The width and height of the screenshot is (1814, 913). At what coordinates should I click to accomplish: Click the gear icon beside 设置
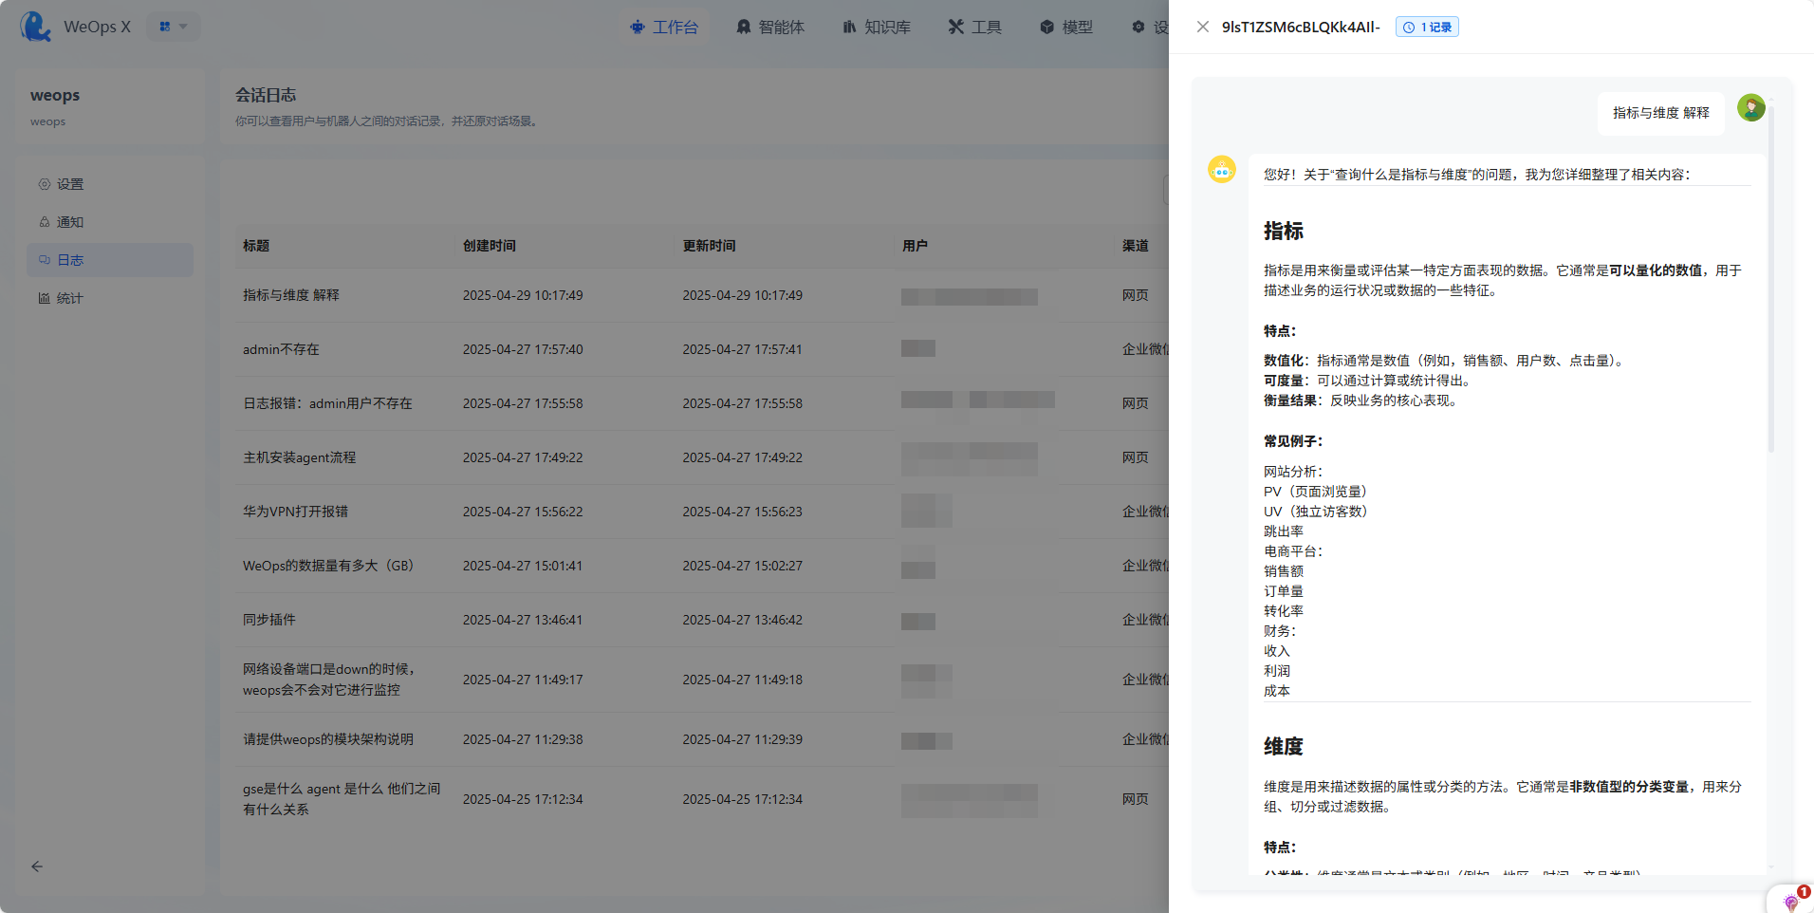point(45,184)
